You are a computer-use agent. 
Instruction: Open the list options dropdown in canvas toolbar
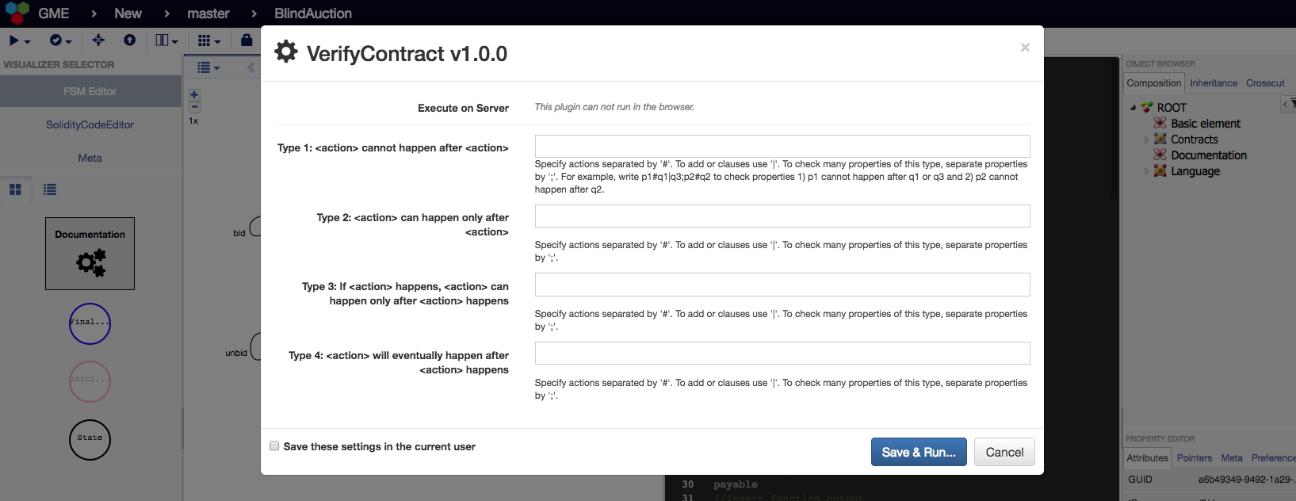tap(208, 67)
